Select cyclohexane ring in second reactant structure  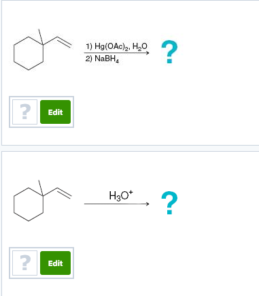click(29, 204)
